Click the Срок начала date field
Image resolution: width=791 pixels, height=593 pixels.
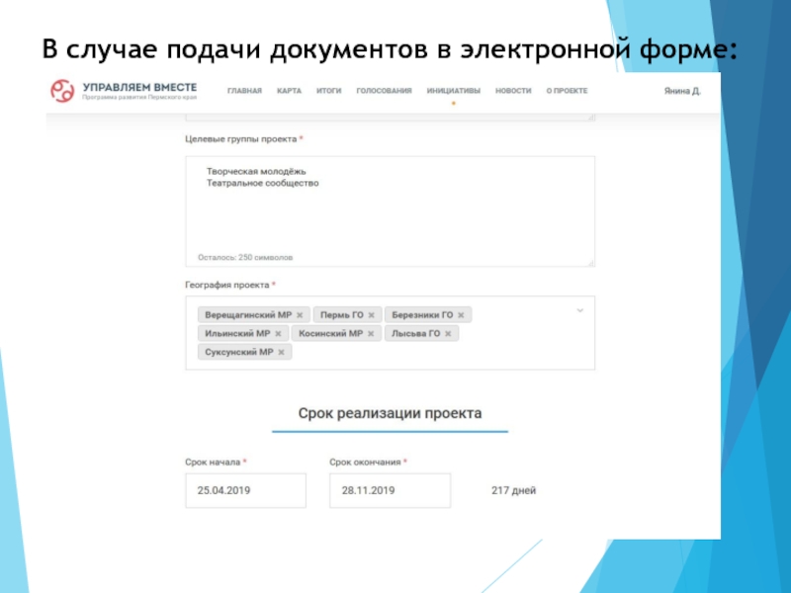(245, 490)
